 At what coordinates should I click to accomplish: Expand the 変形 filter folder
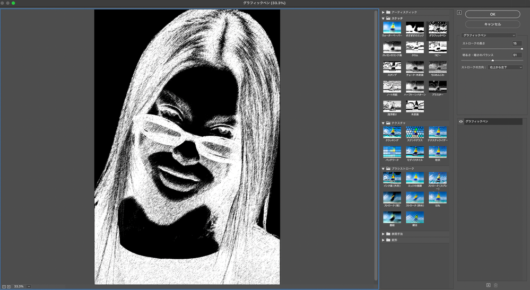pos(383,240)
